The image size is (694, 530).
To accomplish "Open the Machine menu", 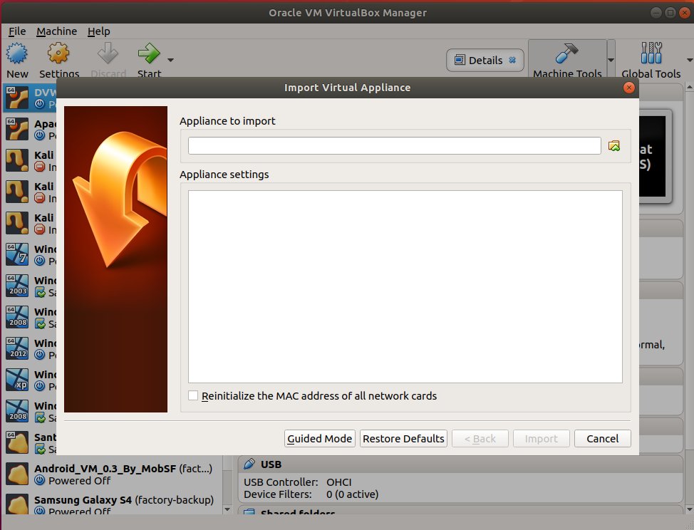I will pyautogui.click(x=57, y=31).
